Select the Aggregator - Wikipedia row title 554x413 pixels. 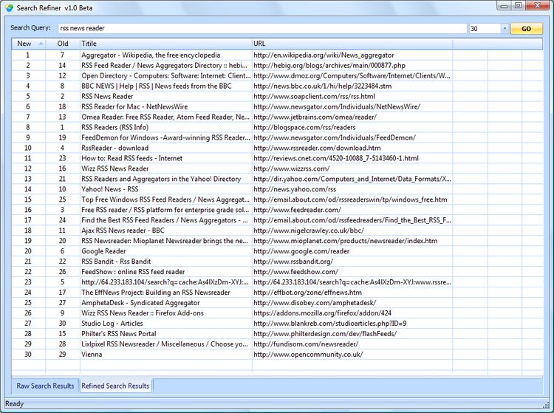151,55
